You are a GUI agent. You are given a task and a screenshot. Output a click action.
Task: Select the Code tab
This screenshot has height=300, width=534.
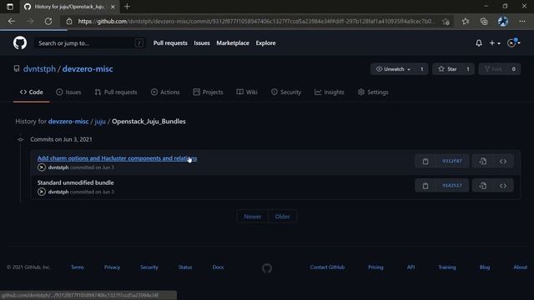click(x=32, y=92)
